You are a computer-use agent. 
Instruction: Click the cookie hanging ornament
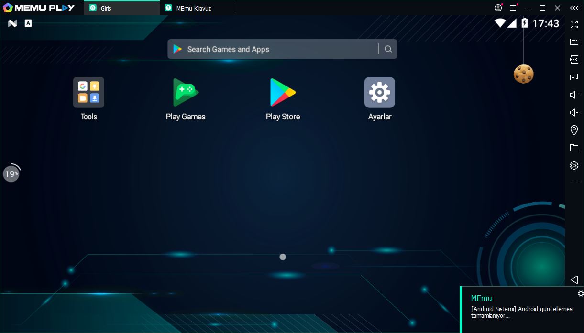[523, 74]
